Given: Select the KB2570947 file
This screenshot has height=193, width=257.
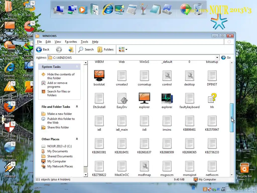Looking at the screenshot, I should pyautogui.click(x=212, y=123).
